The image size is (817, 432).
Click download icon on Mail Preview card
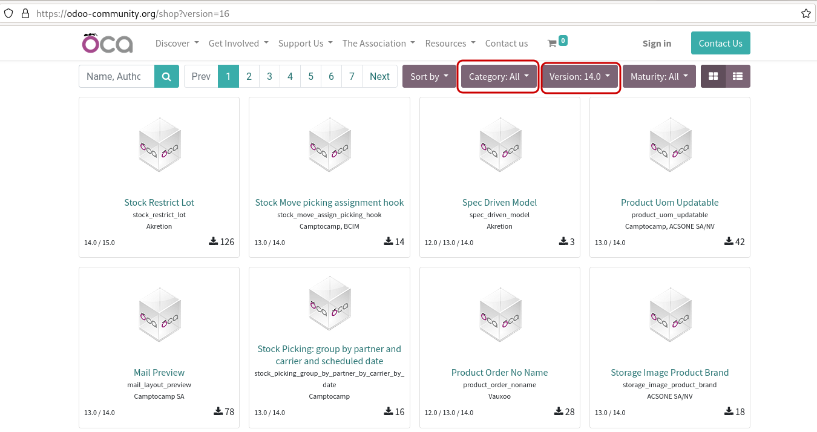[218, 411]
